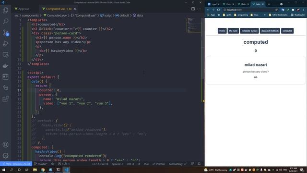Viewport: 307px width, 173px height.
Task: Open editor More Actions ellipsis menu
Action: (199, 9)
